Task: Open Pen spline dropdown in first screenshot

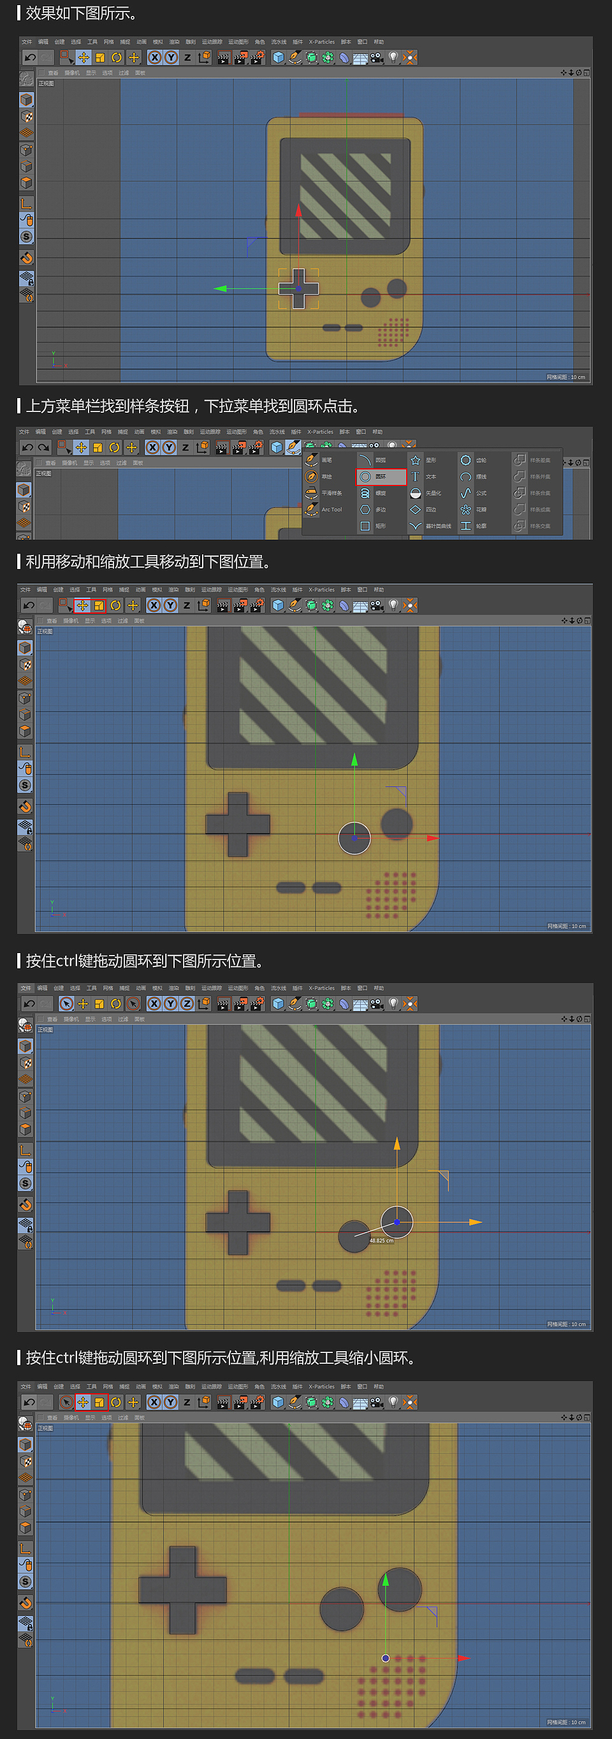Action: pyautogui.click(x=294, y=57)
